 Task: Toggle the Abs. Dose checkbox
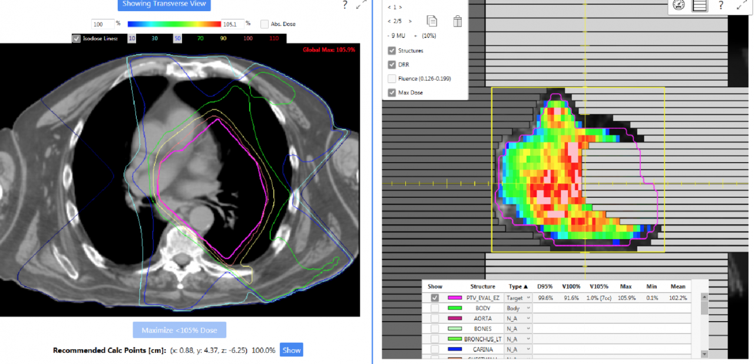pos(264,24)
